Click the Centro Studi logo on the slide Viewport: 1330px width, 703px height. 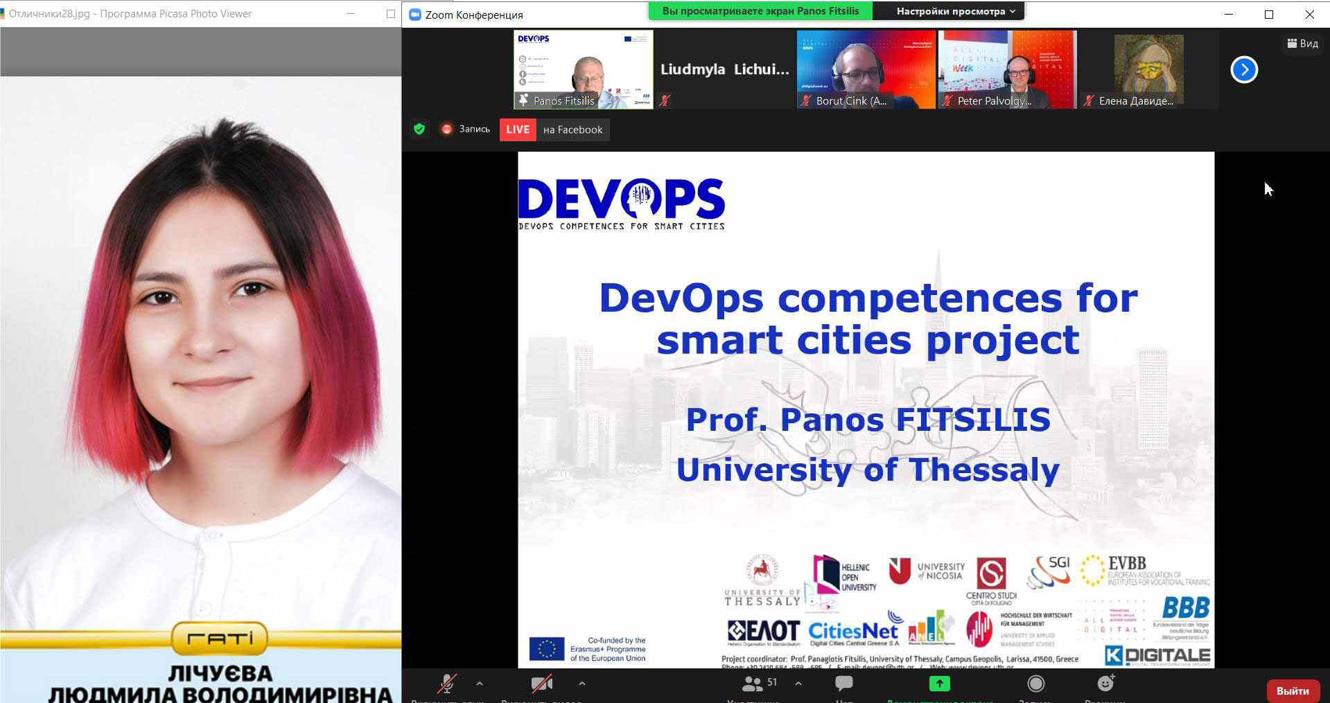(992, 581)
